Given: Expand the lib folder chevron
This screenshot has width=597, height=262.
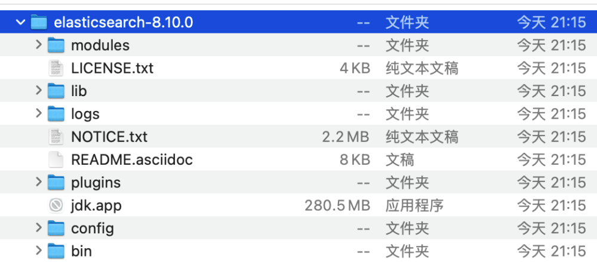Looking at the screenshot, I should pos(39,91).
